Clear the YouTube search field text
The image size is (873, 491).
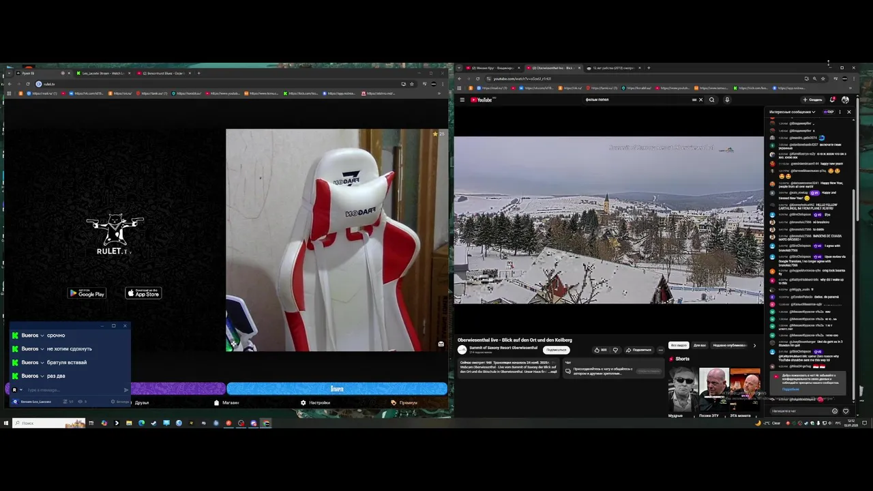(x=700, y=100)
